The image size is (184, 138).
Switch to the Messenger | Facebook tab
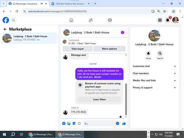click(25, 4)
